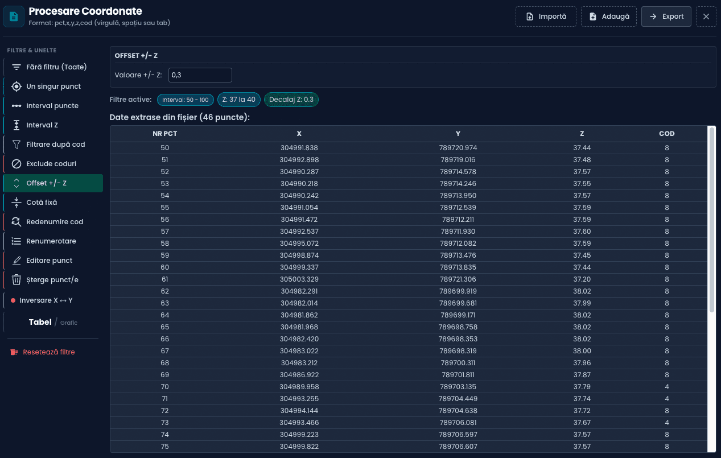Switch view to Grafic
721x458 pixels.
pos(69,323)
